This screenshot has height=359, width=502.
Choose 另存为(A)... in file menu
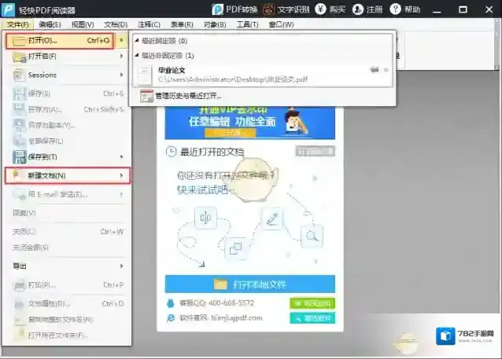68,109
